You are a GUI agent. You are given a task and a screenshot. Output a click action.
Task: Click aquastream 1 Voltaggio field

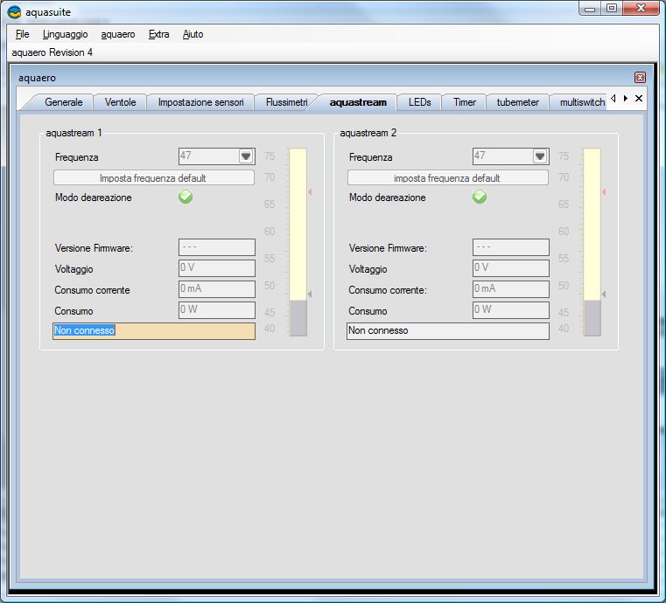pyautogui.click(x=217, y=268)
